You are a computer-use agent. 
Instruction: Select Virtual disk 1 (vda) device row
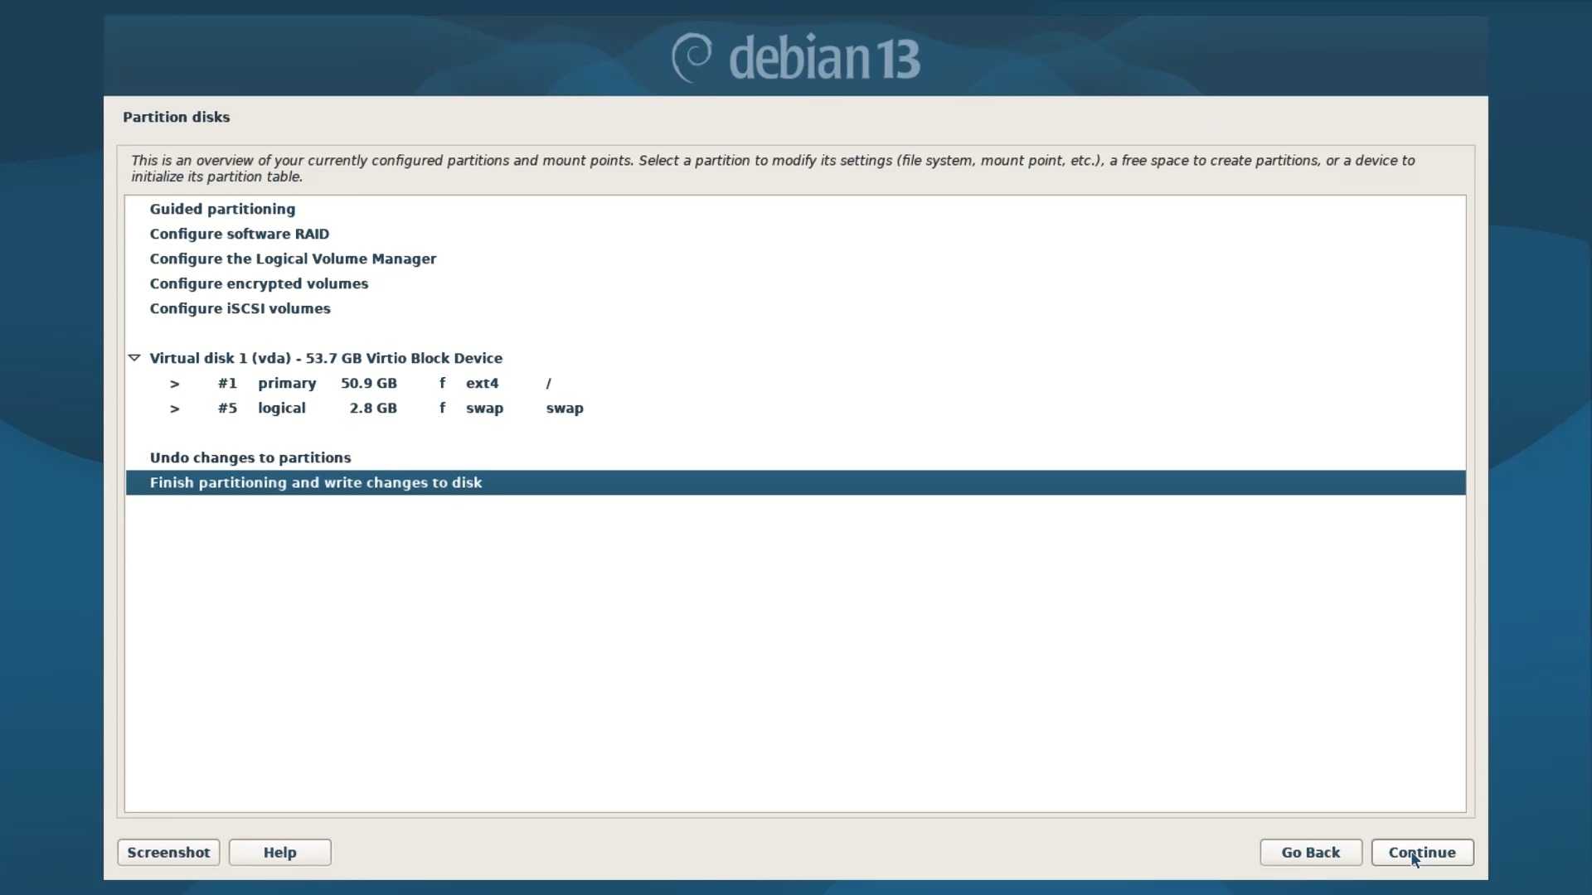coord(326,358)
